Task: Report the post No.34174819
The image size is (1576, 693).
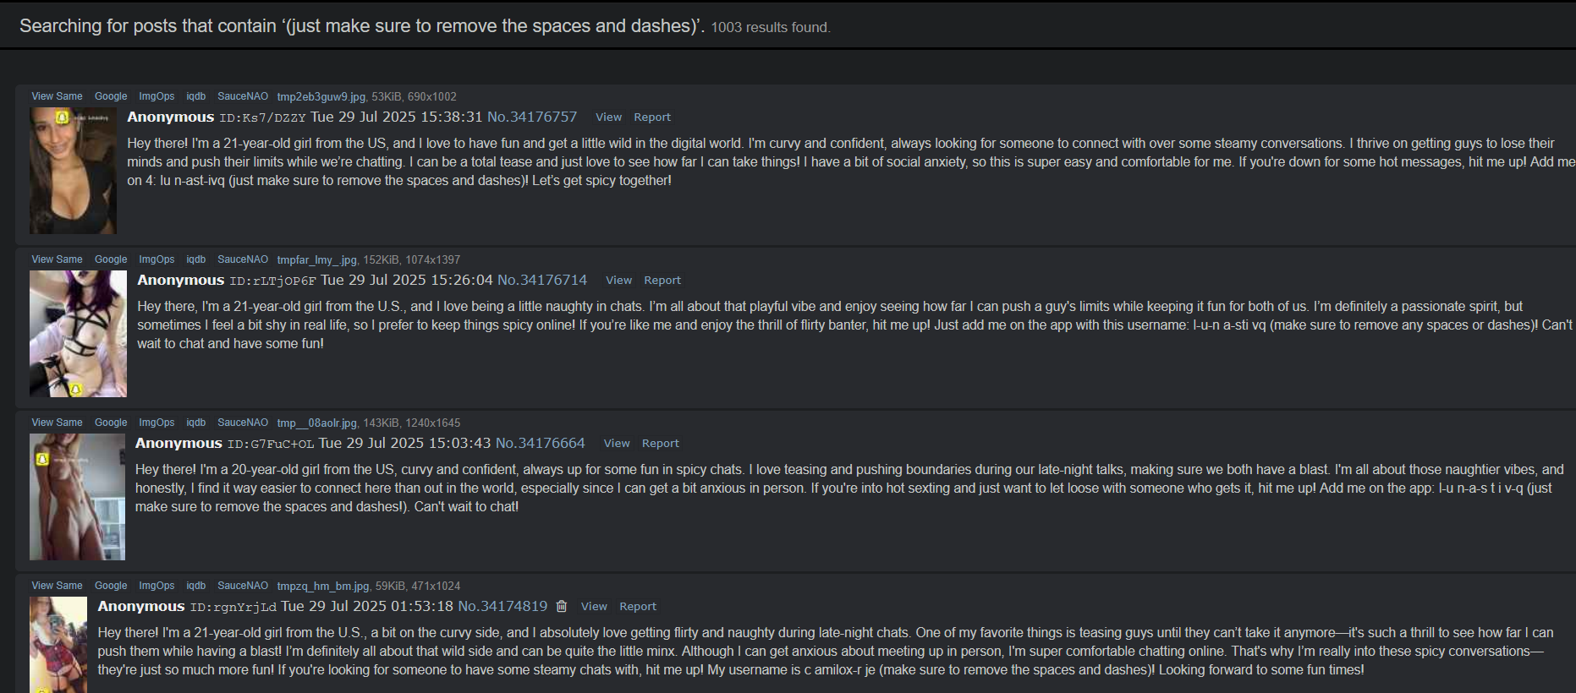Action: pos(638,607)
